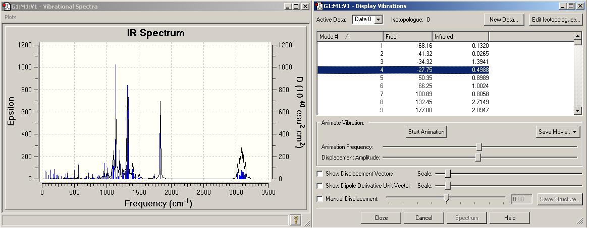589x228 pixels.
Task: Click the Manual Displacement slider handle
Action: [446, 198]
